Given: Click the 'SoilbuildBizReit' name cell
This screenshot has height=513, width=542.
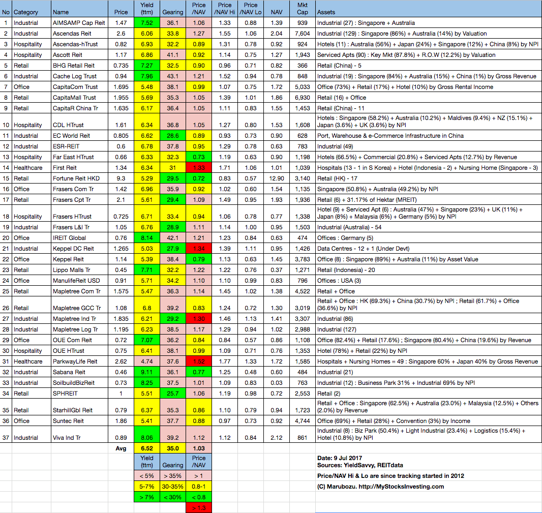Looking at the screenshot, I should [79, 383].
